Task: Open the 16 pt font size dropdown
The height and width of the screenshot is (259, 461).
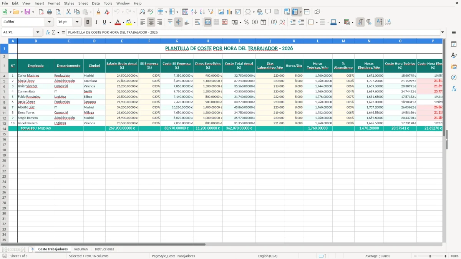Action: 77,22
